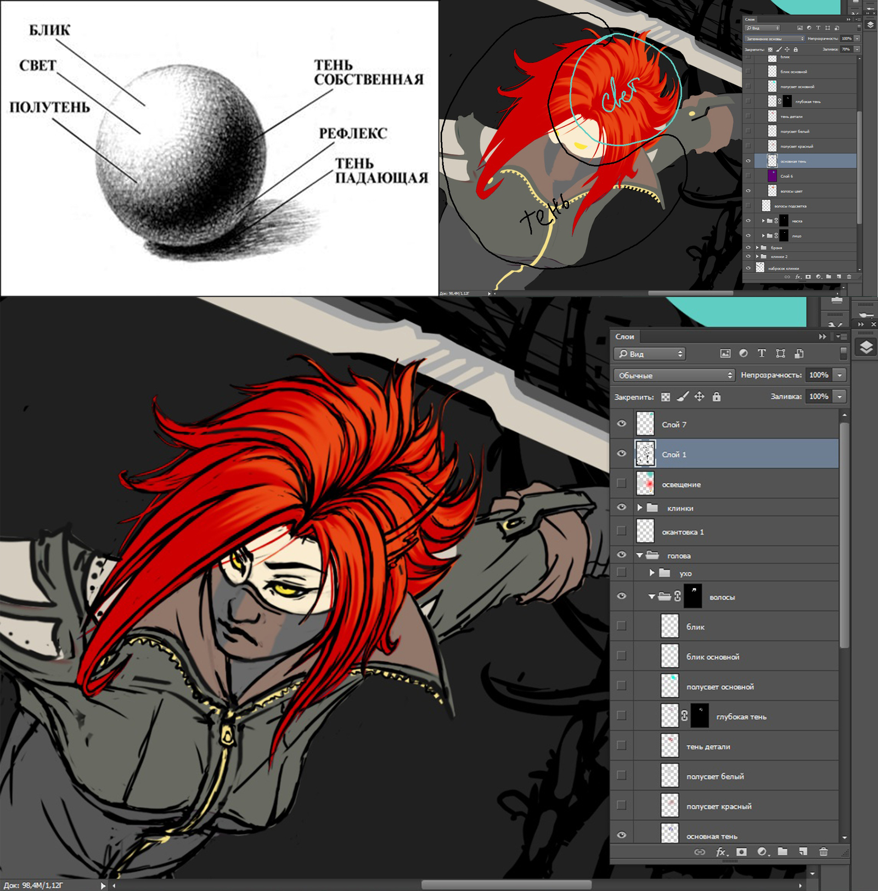Show the ухо group in large panel
This screenshot has width=878, height=891.
pos(621,572)
